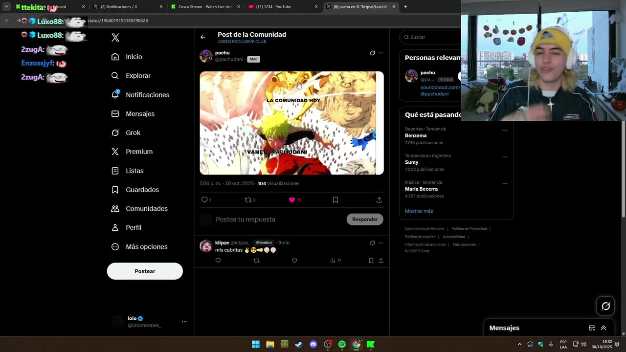Click reply icon on pachu's post
This screenshot has width=626, height=352.
204,200
